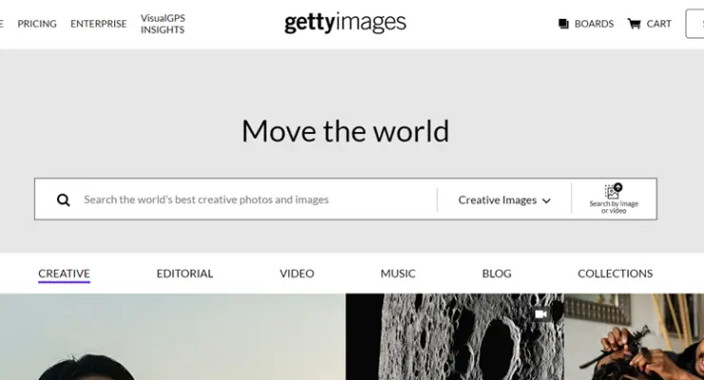
Task: Open Search by image or video
Action: click(614, 199)
